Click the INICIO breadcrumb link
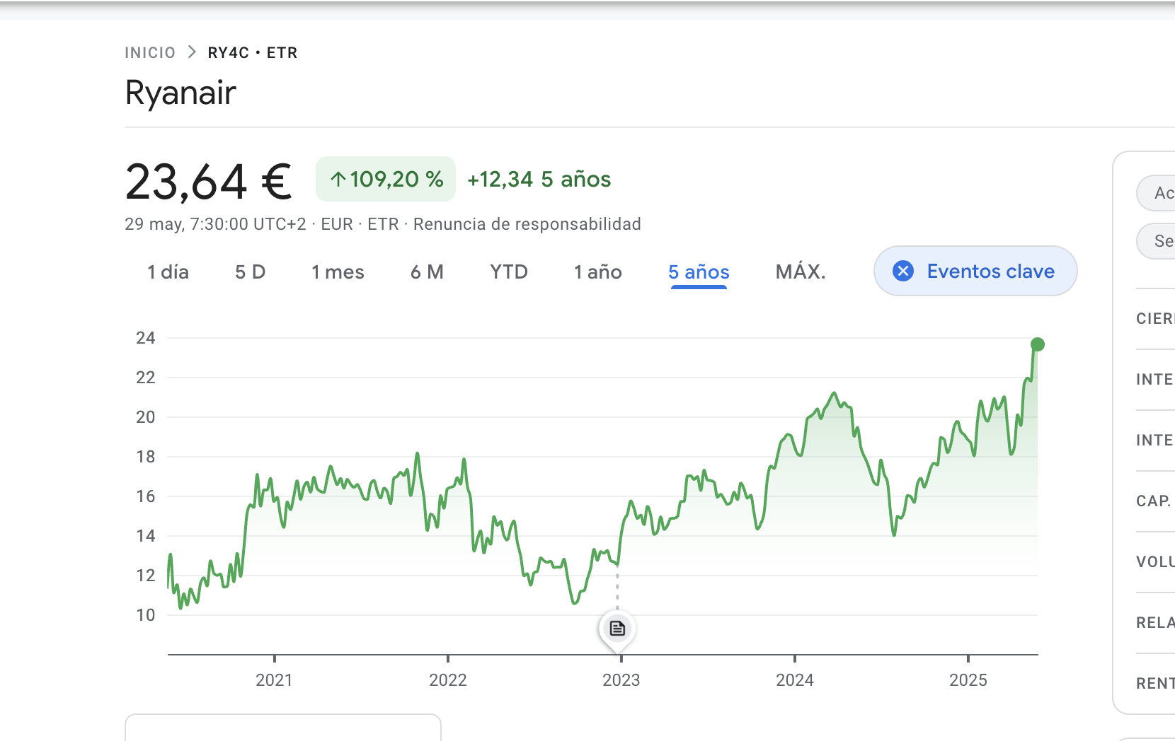1175x741 pixels. 150,53
